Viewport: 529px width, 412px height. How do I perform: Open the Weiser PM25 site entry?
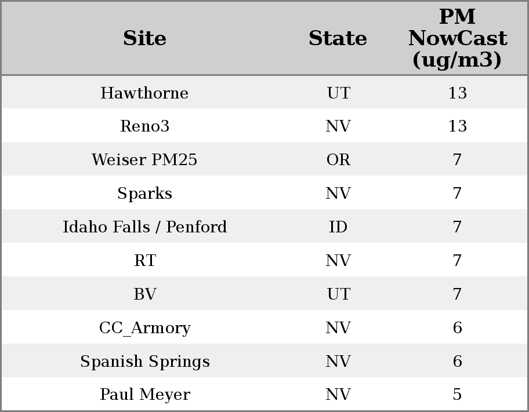[144, 160]
